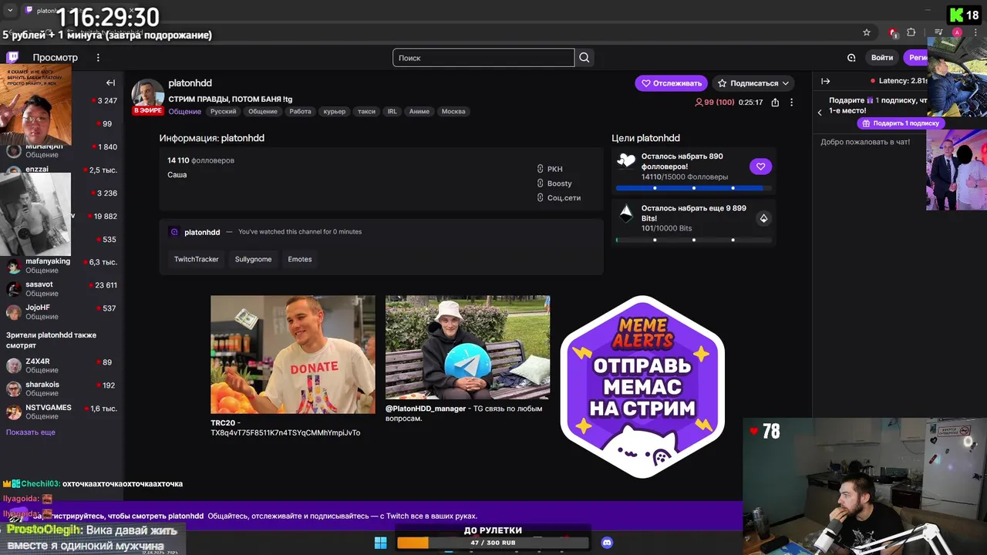Screen dimensions: 987x555
Task: Select the IRL tag
Action: click(x=392, y=112)
